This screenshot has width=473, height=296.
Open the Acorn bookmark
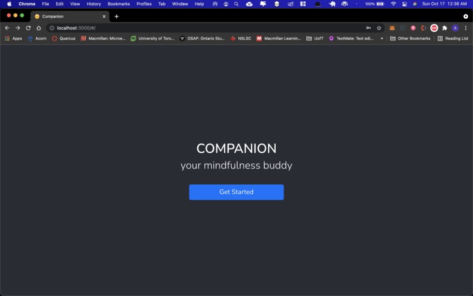tap(37, 38)
